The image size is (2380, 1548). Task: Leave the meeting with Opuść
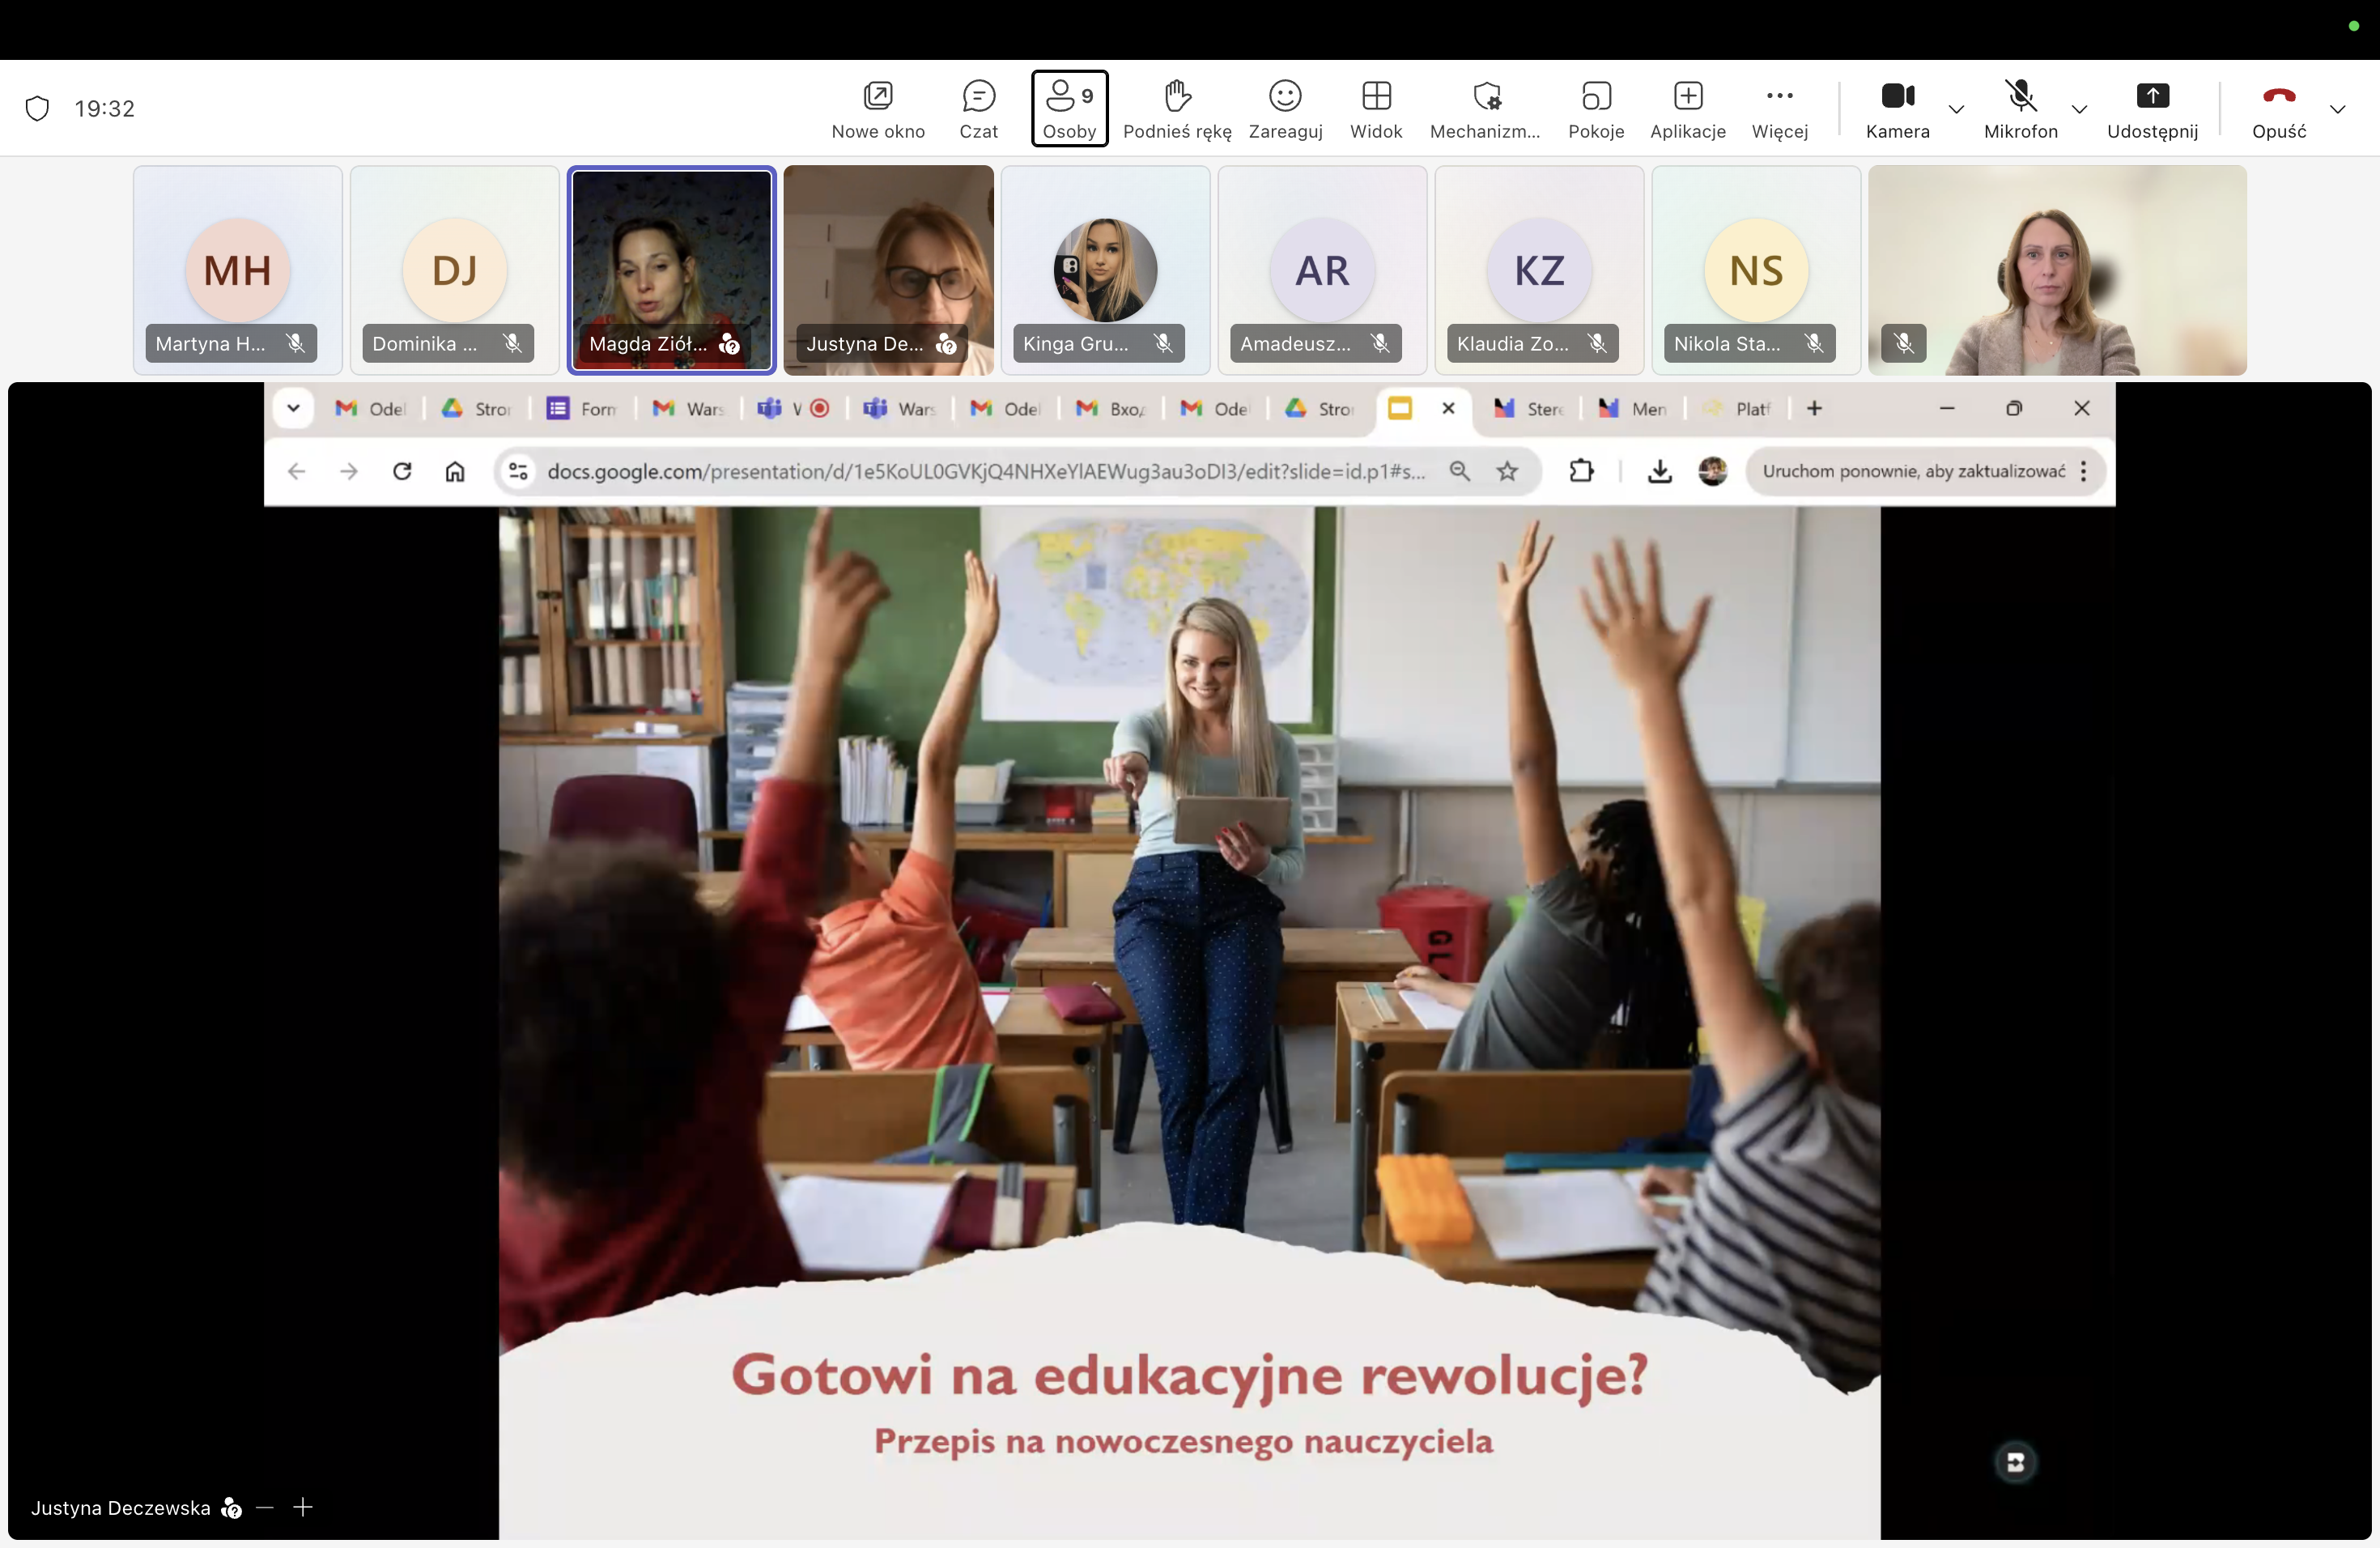coord(2278,108)
